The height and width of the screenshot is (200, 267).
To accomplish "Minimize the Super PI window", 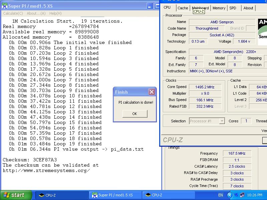I will pyautogui.click(x=150, y=6).
